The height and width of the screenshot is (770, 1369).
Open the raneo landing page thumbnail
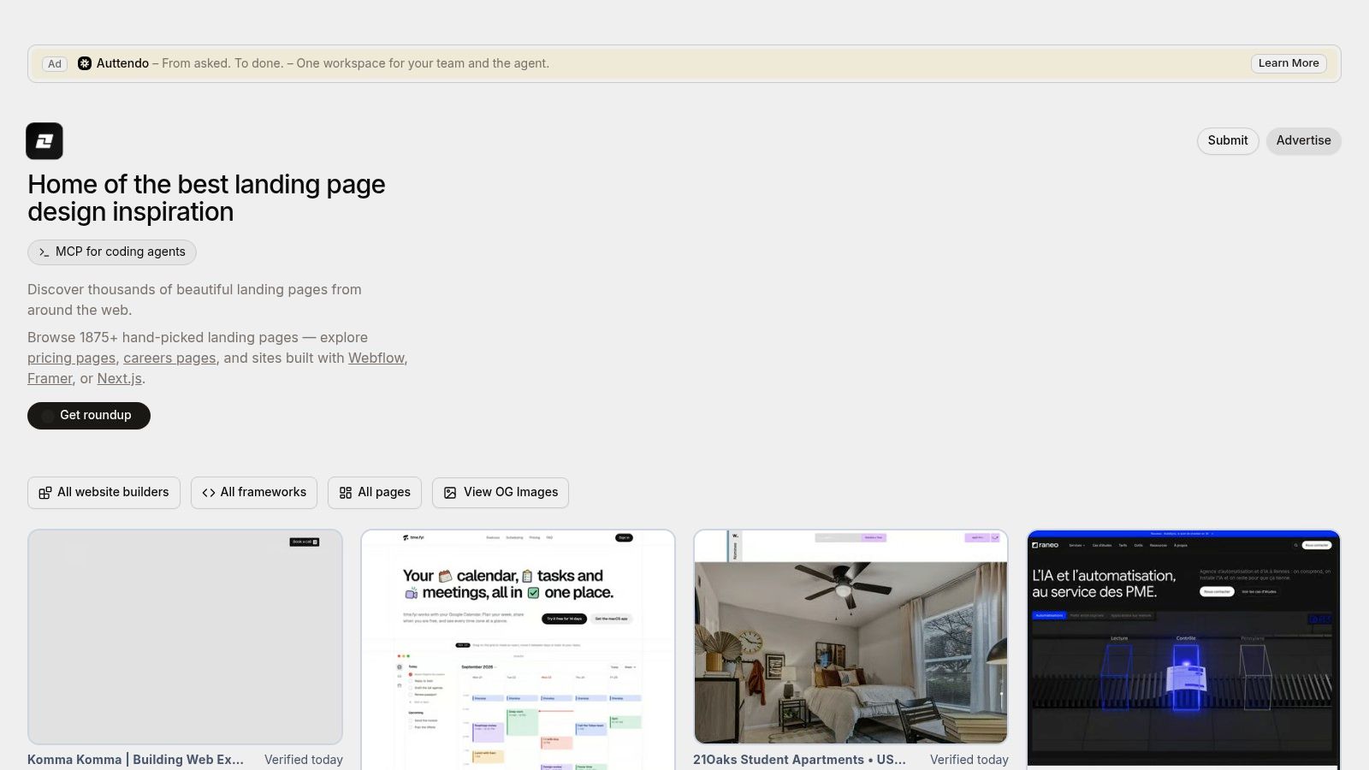1183,649
